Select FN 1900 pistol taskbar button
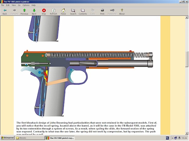 60,138
